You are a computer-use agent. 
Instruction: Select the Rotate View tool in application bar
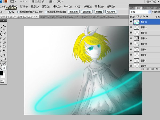coord(43,1)
